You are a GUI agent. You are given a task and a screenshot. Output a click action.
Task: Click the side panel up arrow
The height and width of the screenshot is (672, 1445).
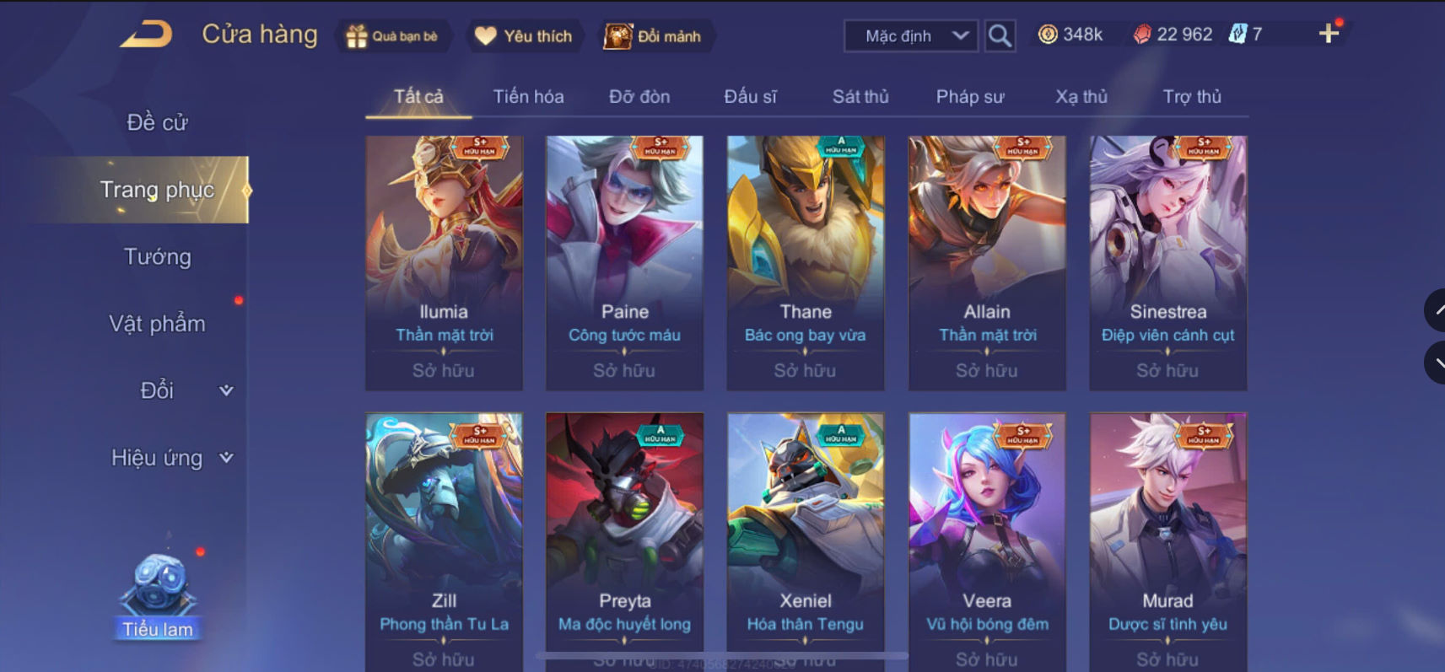[x=1435, y=310]
